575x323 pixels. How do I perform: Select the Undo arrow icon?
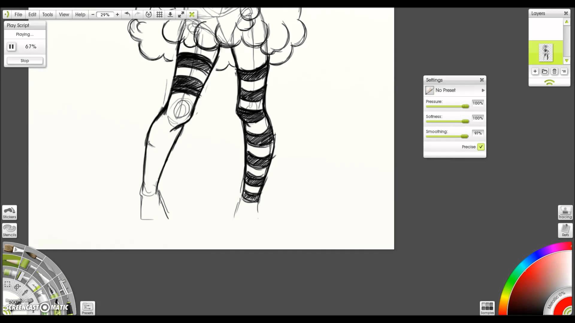coord(127,14)
